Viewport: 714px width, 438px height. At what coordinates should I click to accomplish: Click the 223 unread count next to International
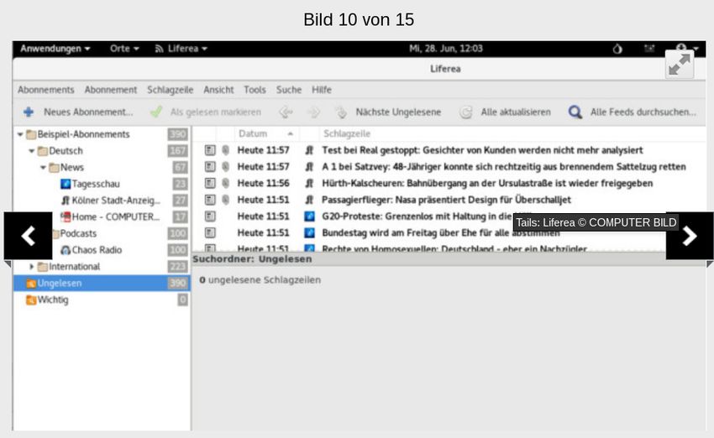pos(177,267)
